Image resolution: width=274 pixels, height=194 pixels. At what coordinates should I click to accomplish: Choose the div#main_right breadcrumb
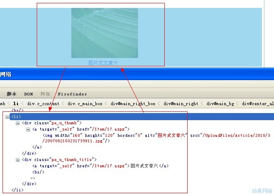181,103
